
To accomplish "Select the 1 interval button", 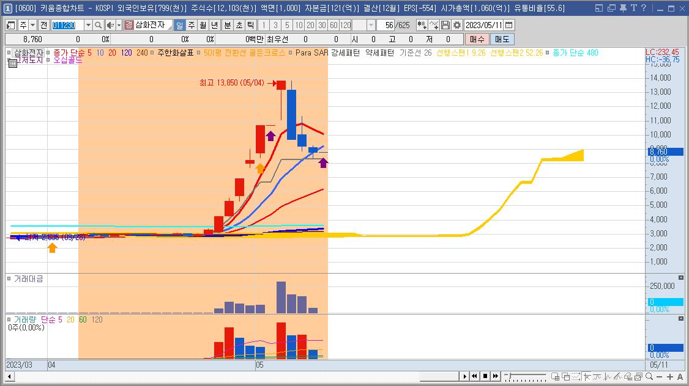I will pyautogui.click(x=264, y=26).
